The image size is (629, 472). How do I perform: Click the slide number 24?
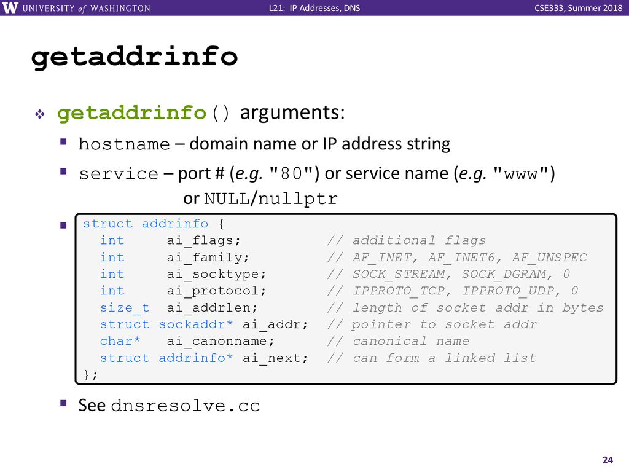pos(608,460)
